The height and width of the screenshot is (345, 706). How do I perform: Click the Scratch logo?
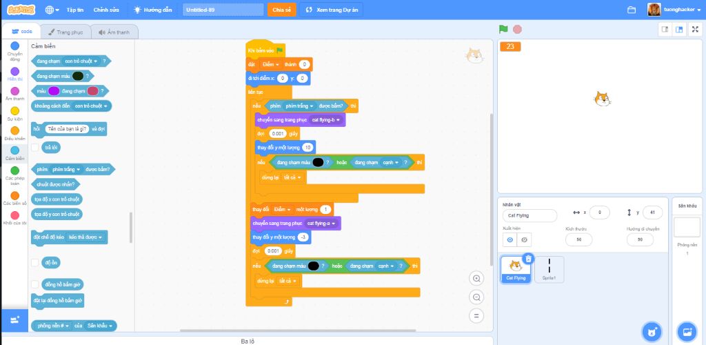21,10
